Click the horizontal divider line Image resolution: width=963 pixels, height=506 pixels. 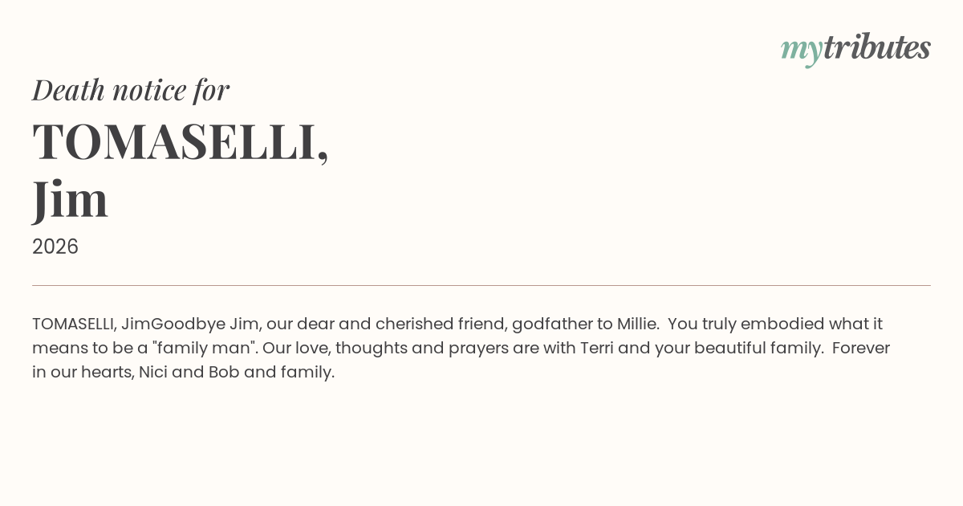481,285
